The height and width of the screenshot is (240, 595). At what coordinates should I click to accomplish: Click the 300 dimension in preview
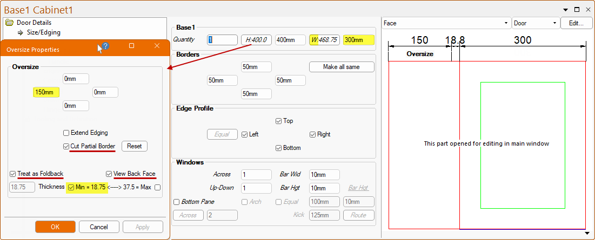click(x=523, y=40)
